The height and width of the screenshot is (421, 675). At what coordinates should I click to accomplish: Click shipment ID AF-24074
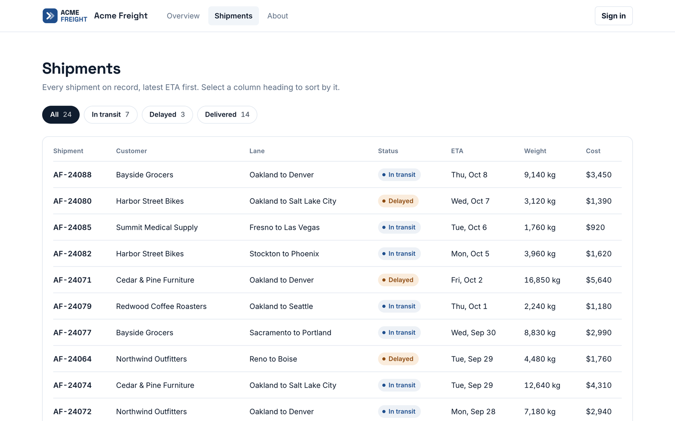point(72,385)
